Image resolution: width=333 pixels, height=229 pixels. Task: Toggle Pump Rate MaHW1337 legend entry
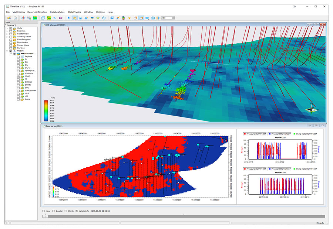[x=305, y=169]
